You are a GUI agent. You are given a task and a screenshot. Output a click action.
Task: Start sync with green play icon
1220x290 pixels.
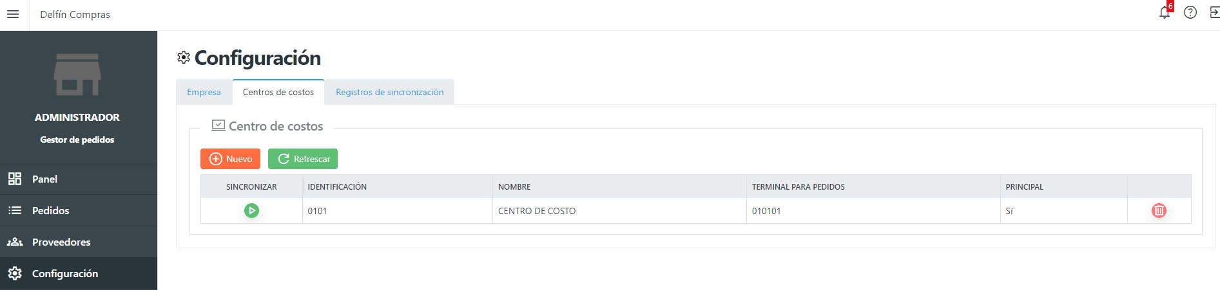tap(251, 210)
